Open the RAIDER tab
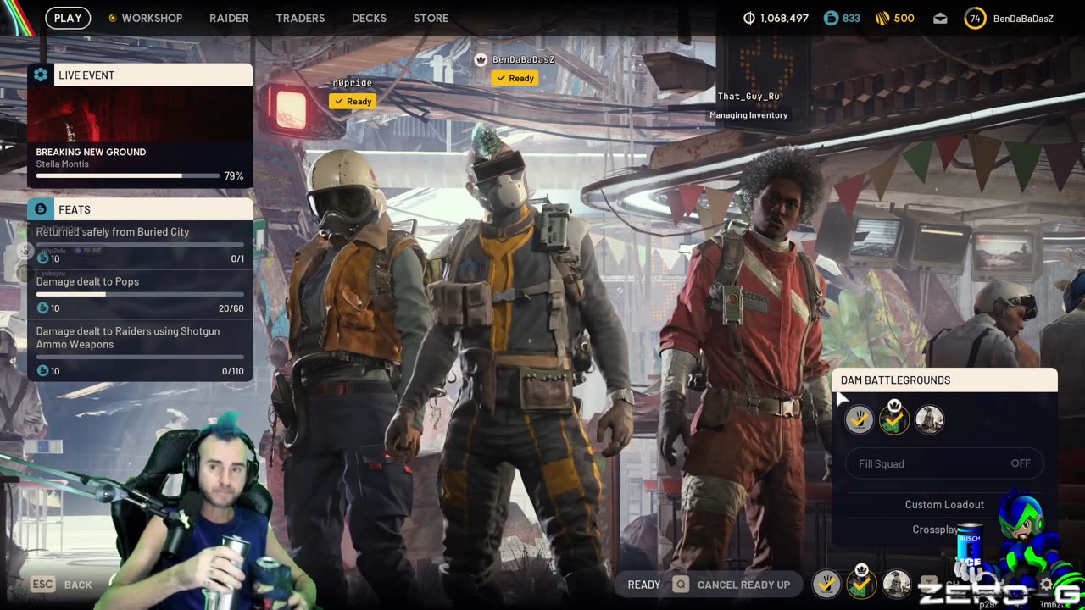Image resolution: width=1085 pixels, height=610 pixels. [229, 18]
